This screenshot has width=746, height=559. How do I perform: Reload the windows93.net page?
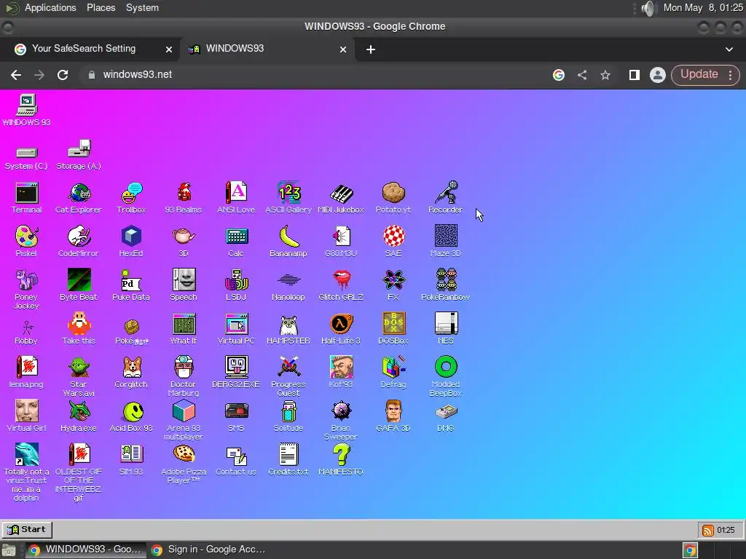(x=63, y=75)
